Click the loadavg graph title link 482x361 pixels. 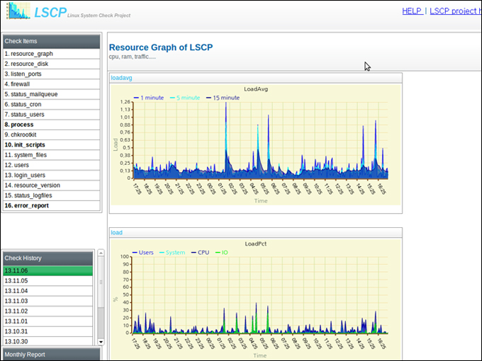click(x=121, y=78)
